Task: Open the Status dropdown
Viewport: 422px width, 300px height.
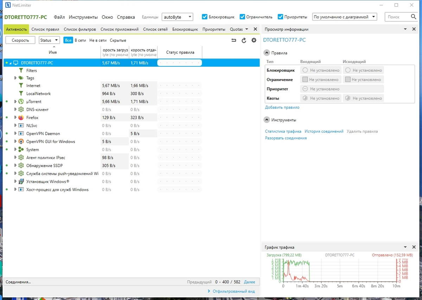Action: pyautogui.click(x=49, y=40)
